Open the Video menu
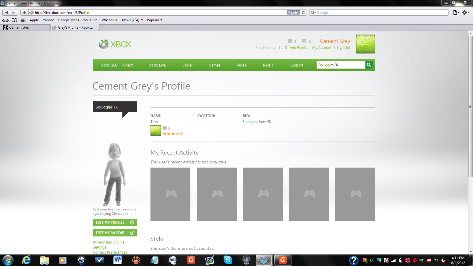Image resolution: width=473 pixels, height=266 pixels. tap(242, 65)
